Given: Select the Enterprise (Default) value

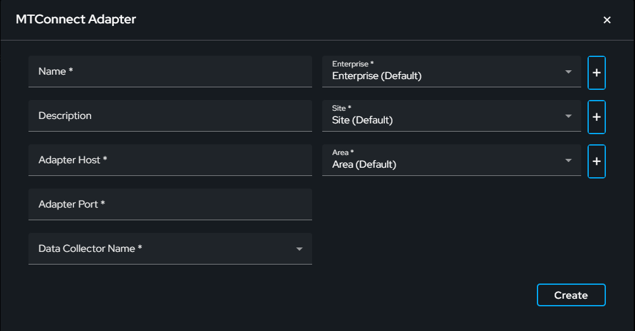Looking at the screenshot, I should pyautogui.click(x=377, y=76).
